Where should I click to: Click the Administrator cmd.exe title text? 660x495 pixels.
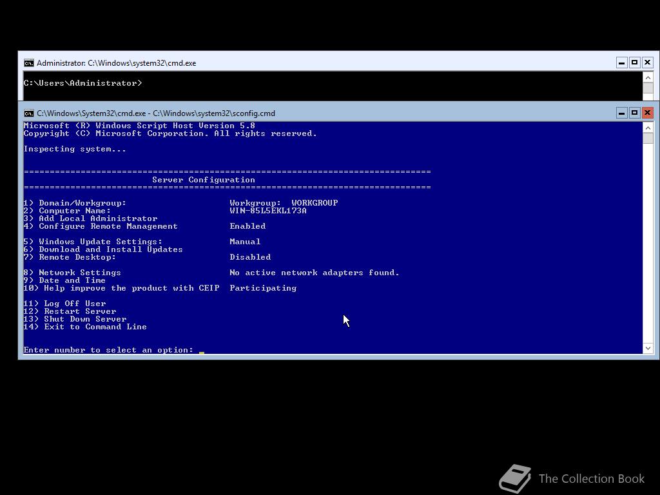[x=116, y=63]
